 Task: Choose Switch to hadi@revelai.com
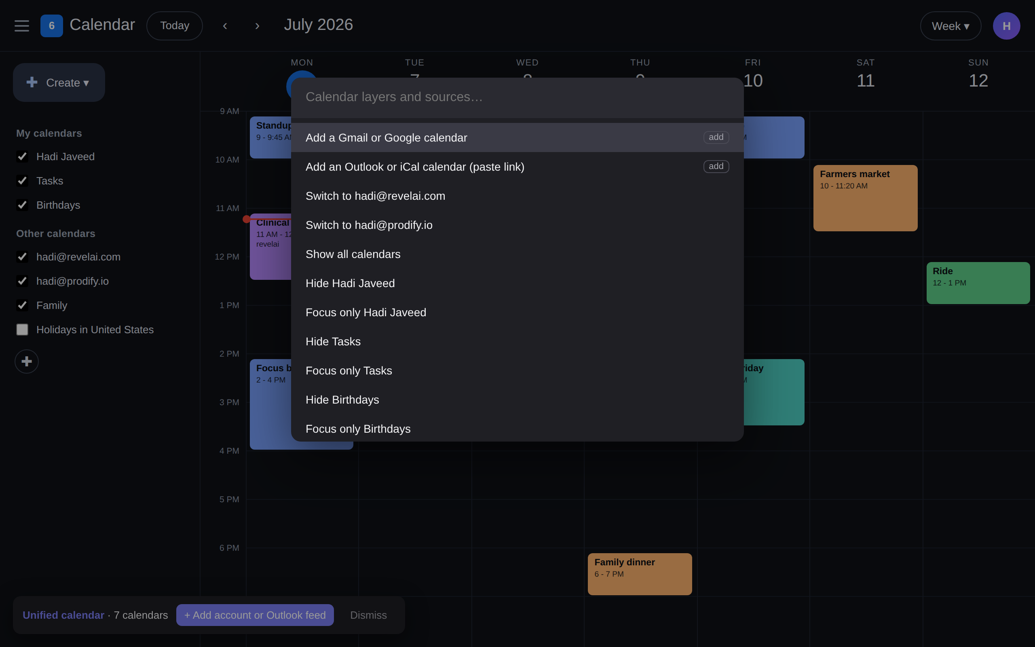click(x=517, y=196)
